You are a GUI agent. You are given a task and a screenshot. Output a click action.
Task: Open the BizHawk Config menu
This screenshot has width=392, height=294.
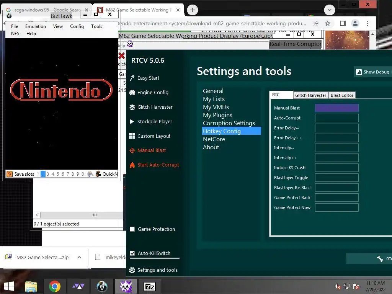tap(77, 26)
